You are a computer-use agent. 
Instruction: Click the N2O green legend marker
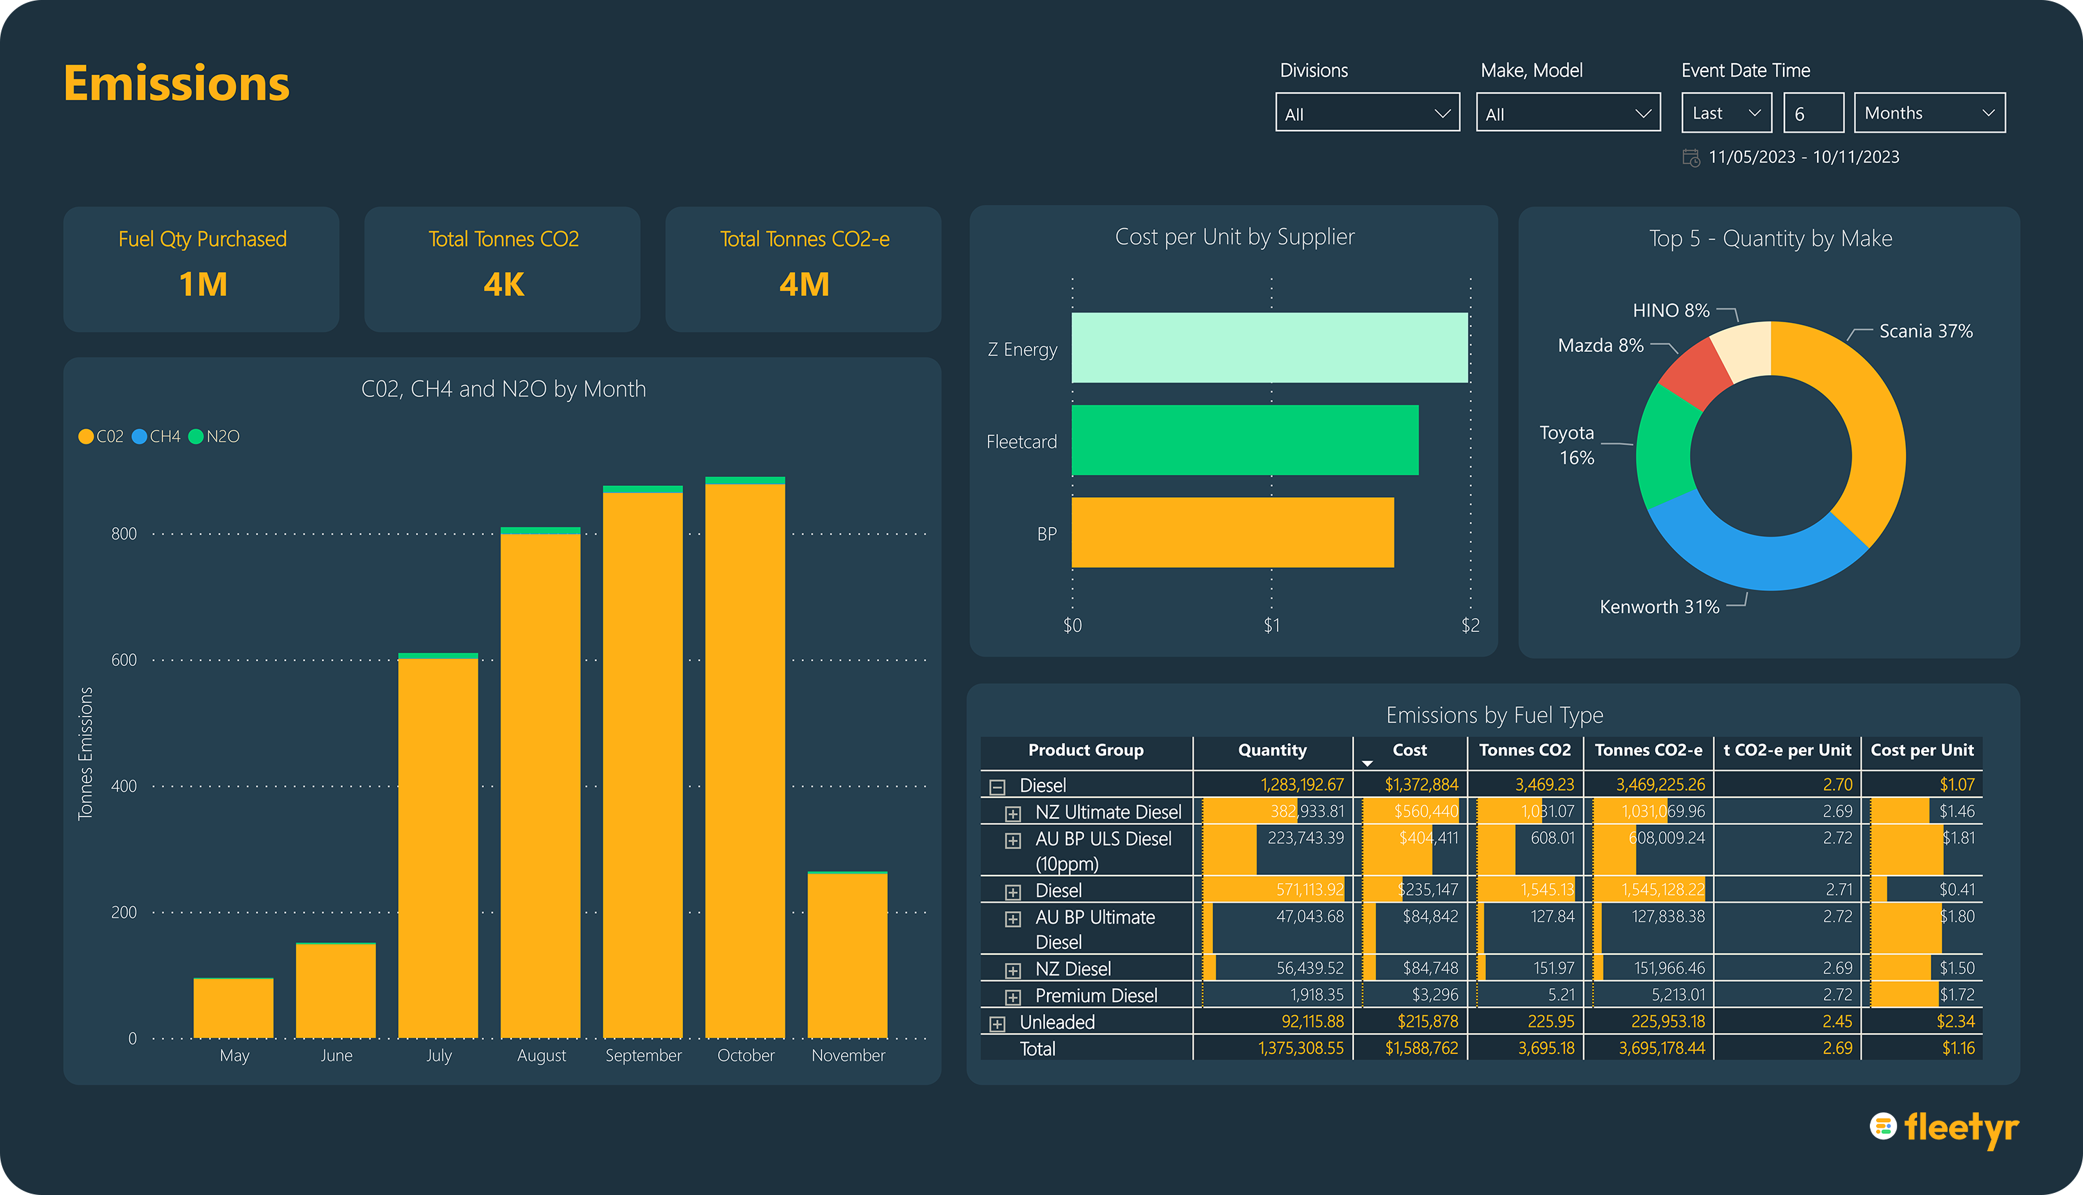(196, 437)
